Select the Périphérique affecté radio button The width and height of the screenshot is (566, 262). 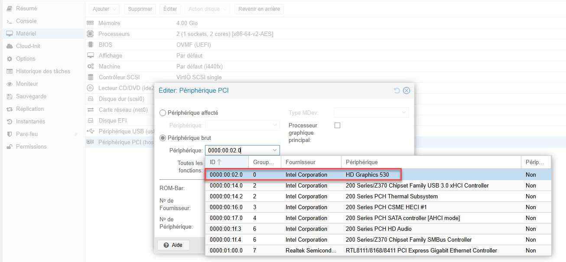tap(163, 113)
